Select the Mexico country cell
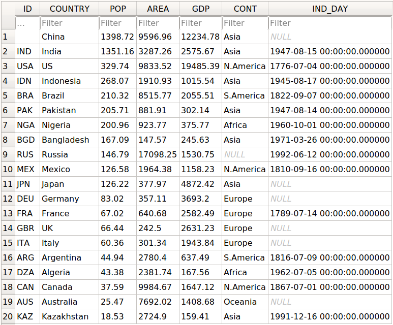Image resolution: width=393 pixels, height=325 pixels. tap(70, 169)
